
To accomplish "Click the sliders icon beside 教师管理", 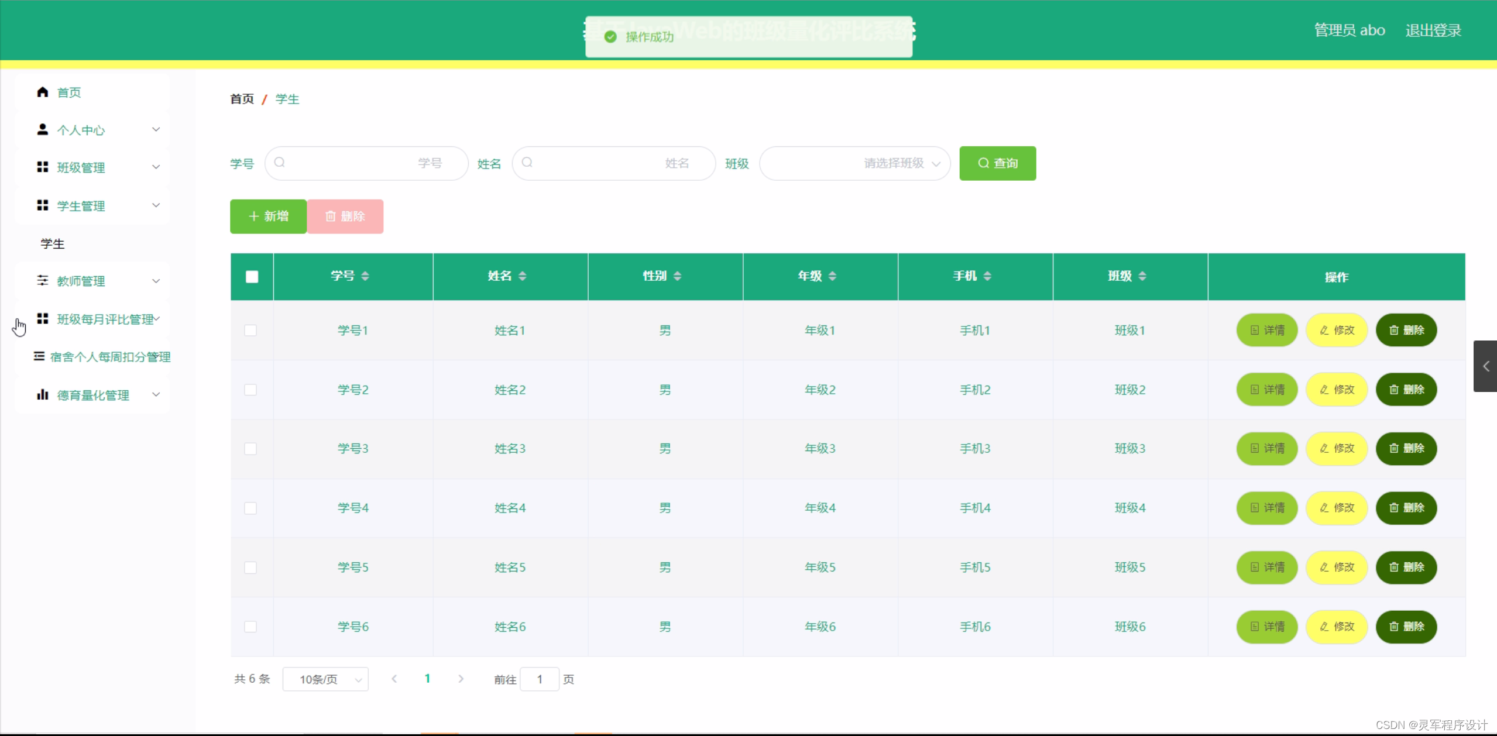I will [x=42, y=280].
